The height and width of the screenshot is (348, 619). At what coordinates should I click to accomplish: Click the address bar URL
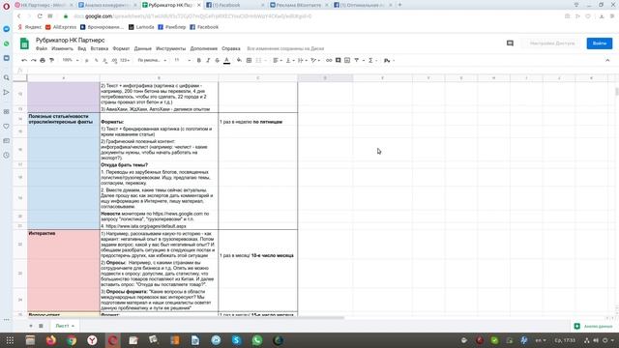[192, 16]
